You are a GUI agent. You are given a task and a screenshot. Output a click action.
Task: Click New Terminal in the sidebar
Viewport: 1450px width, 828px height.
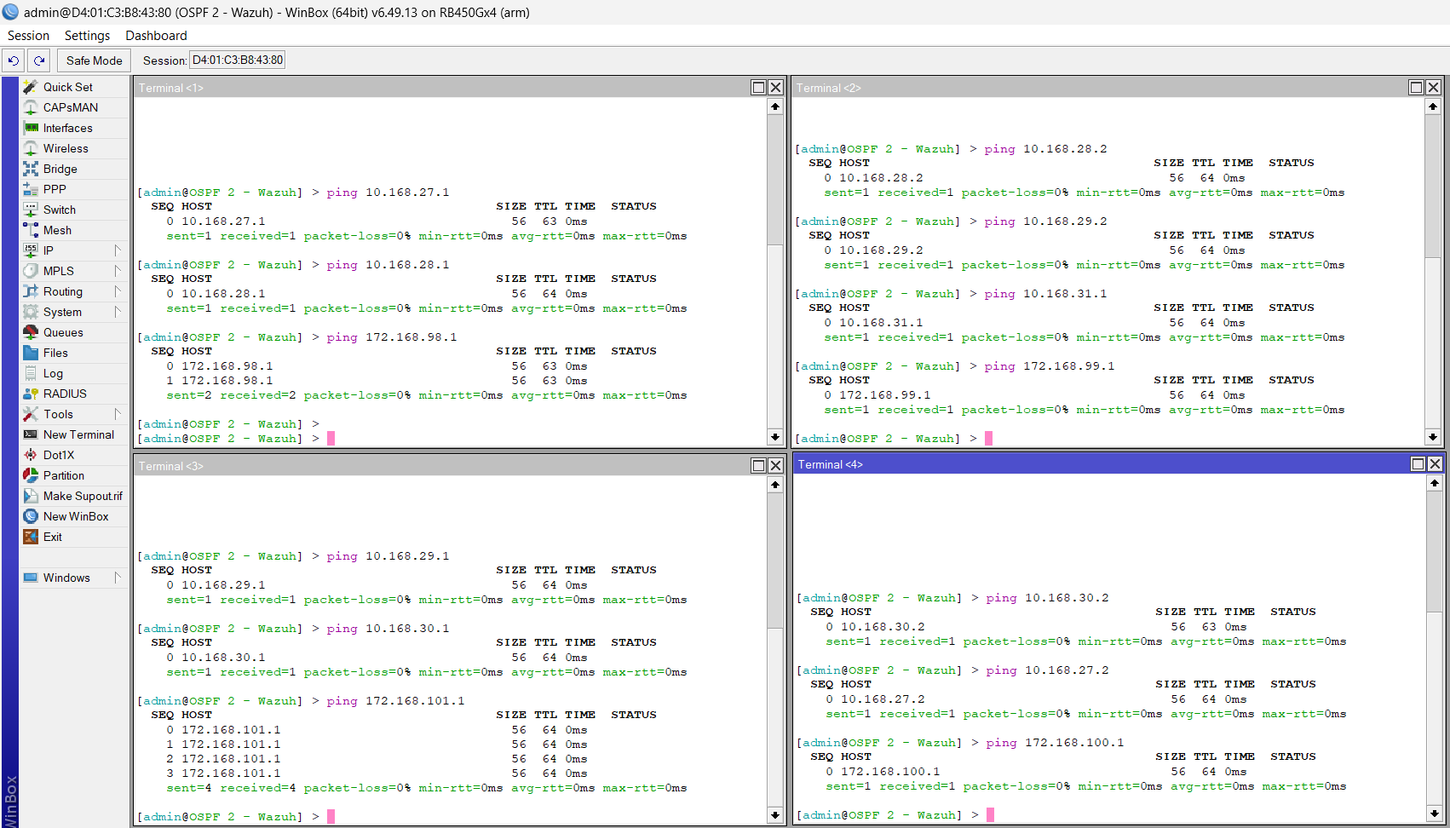click(x=78, y=434)
